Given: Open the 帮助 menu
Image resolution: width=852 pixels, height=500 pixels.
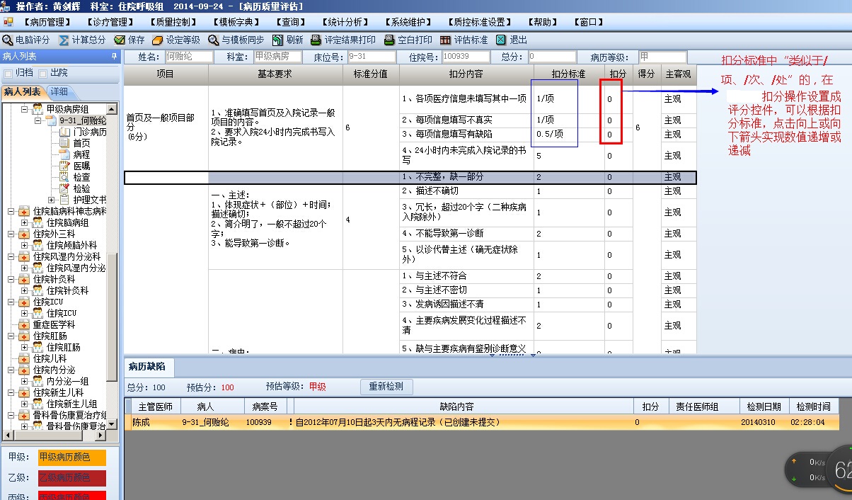Looking at the screenshot, I should coord(543,22).
